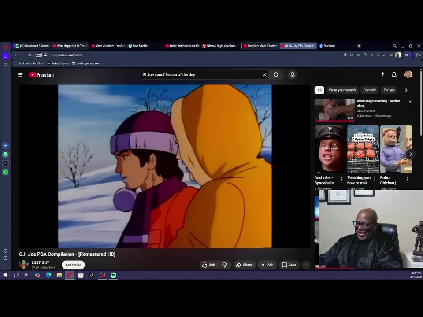Open downloads icon in browser toolbar
Image resolution: width=423 pixels, height=317 pixels.
point(385,55)
